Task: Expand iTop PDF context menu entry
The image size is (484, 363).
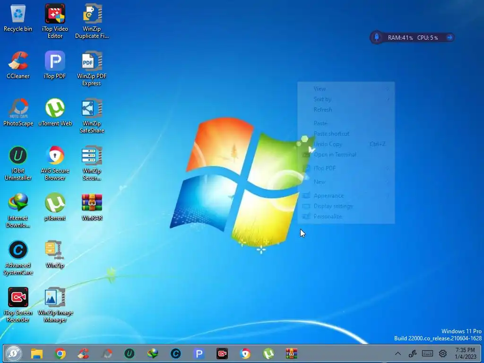Action: 346,168
